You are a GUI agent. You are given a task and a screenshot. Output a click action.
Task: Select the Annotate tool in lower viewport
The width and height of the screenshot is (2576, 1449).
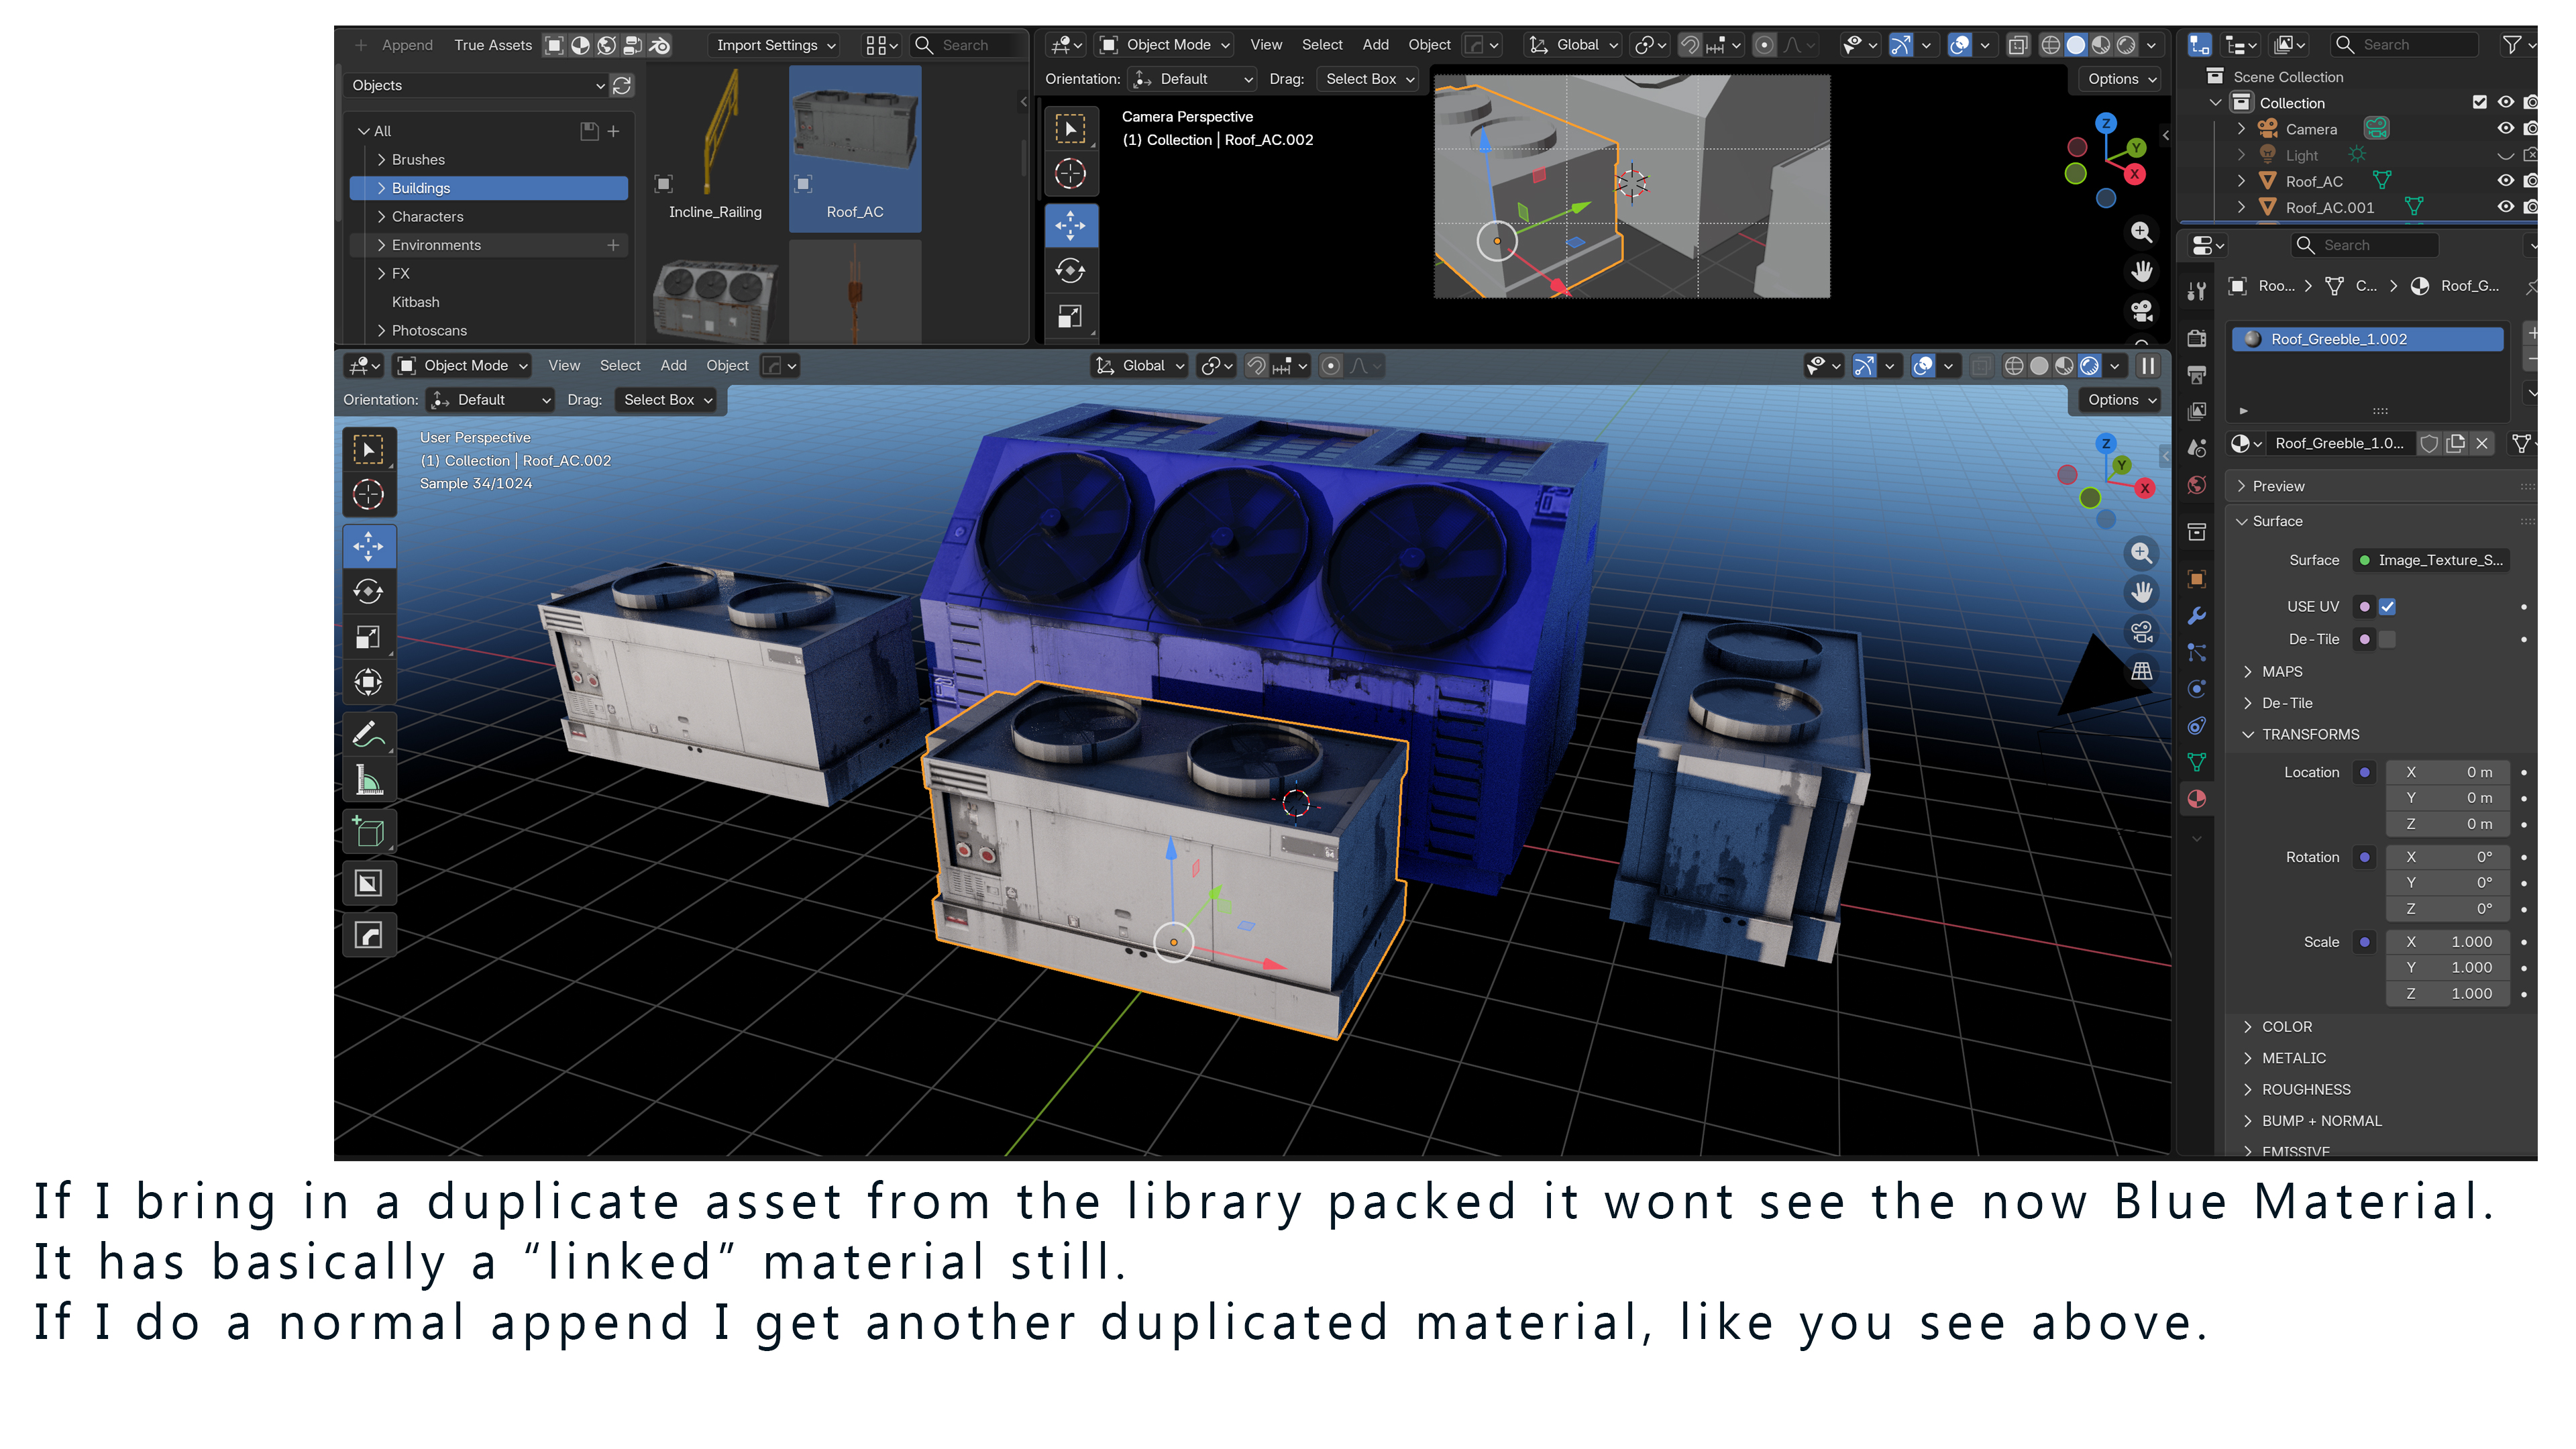[x=368, y=735]
